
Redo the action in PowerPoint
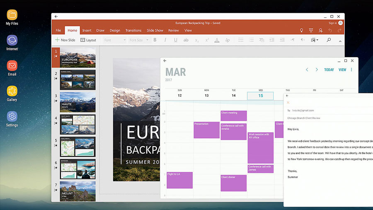pyautogui.click(x=339, y=30)
